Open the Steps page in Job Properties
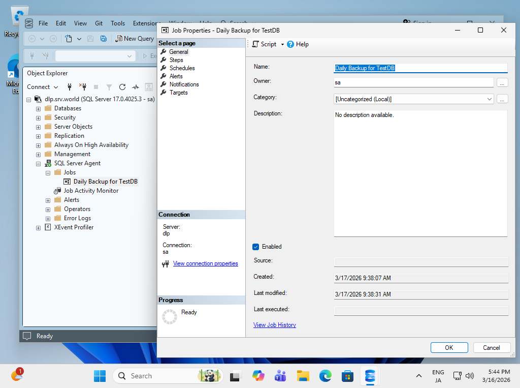Image resolution: width=520 pixels, height=388 pixels. pyautogui.click(x=176, y=60)
